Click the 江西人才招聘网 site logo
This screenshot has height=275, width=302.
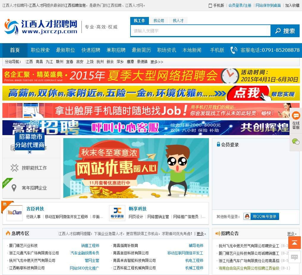coord(41,27)
